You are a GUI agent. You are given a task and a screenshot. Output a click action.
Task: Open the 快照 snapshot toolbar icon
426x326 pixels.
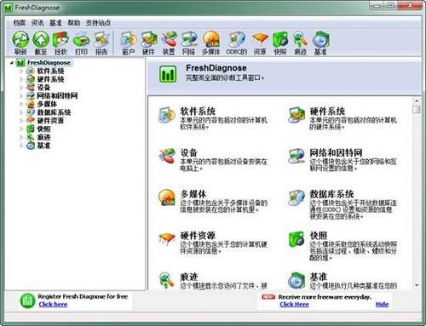click(x=280, y=39)
